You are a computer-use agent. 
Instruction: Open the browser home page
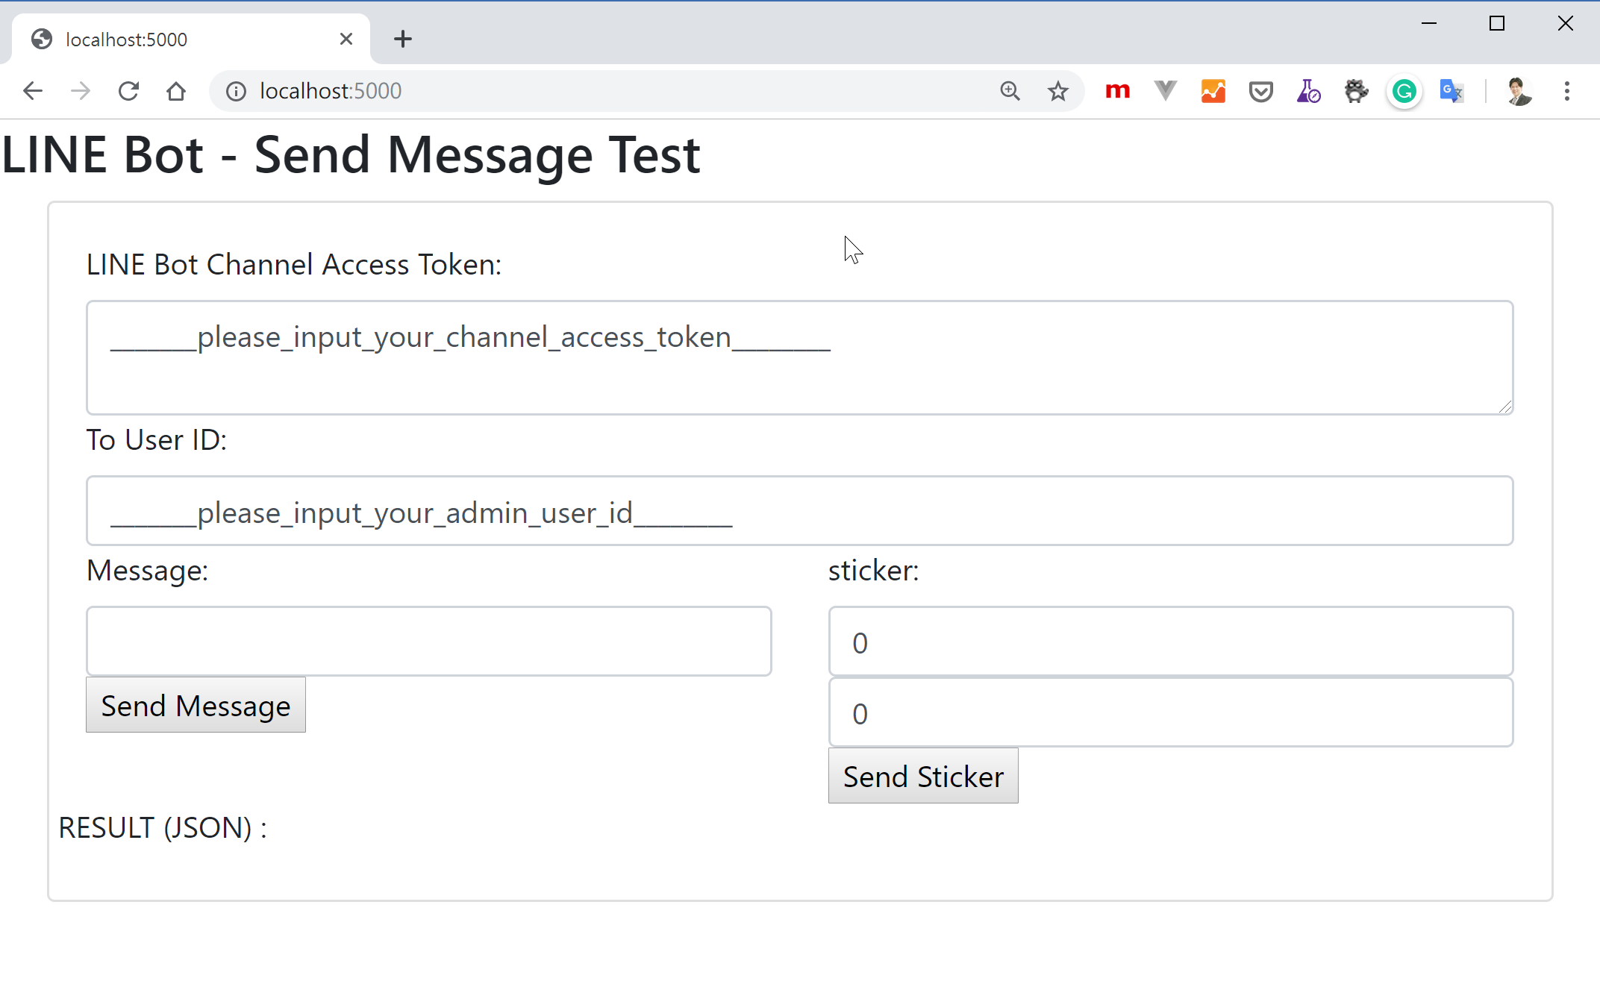click(176, 91)
